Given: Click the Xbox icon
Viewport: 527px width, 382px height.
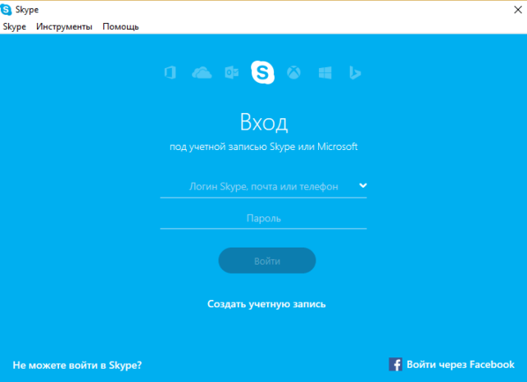Looking at the screenshot, I should point(293,72).
